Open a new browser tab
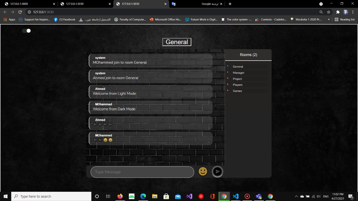 [x=230, y=4]
